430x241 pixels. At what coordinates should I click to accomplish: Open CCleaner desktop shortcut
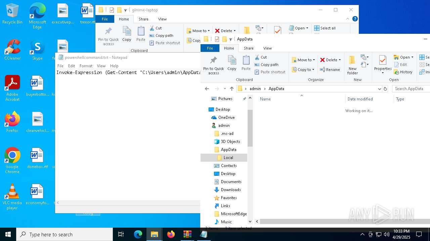12,50
